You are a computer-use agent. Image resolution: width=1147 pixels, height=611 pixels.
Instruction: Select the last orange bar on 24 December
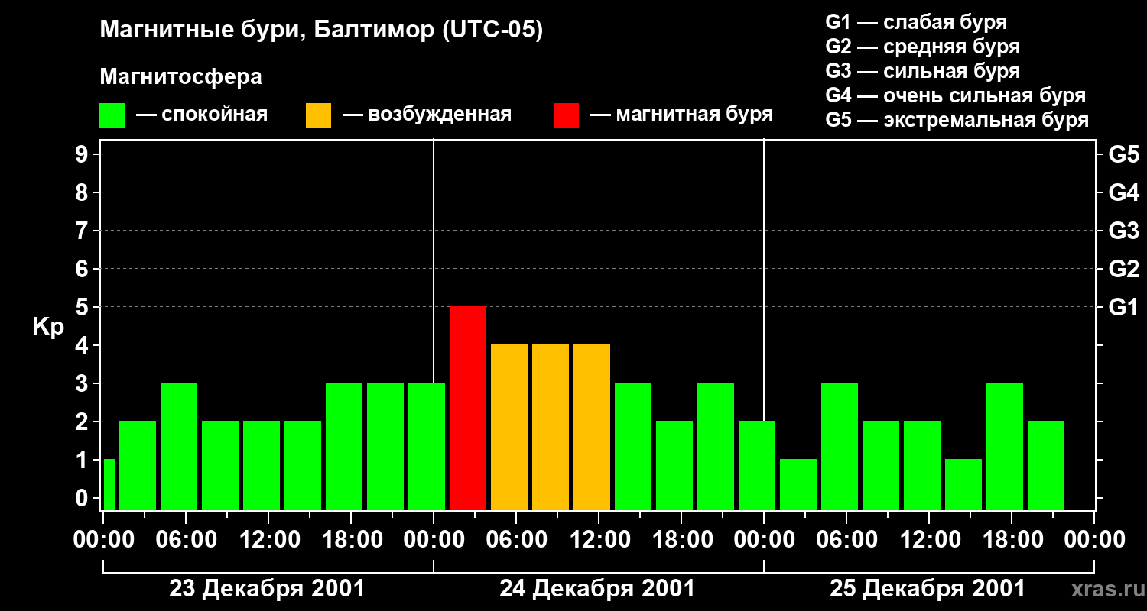pos(592,427)
